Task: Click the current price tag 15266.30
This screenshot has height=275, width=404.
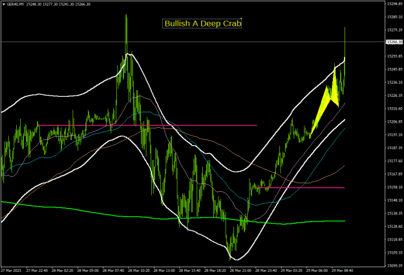Action: (x=394, y=42)
